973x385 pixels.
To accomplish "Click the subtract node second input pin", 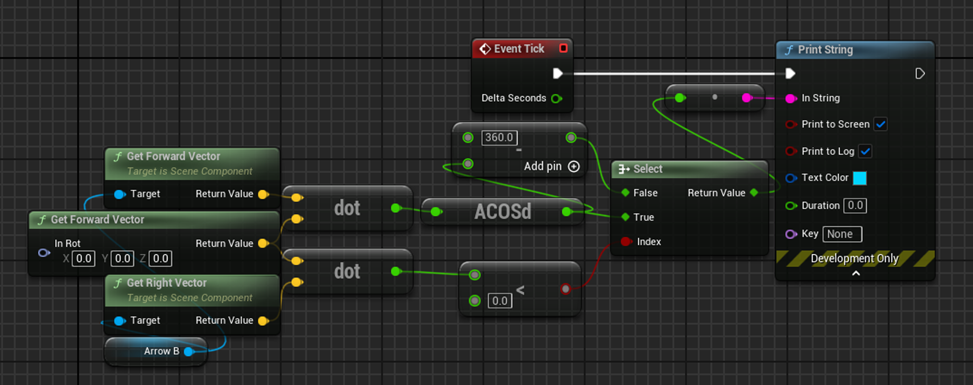I will (x=468, y=164).
